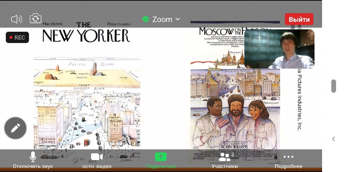The width and height of the screenshot is (345, 172).
Task: Click the Moscow on the Hudson poster
Action: 235,92
